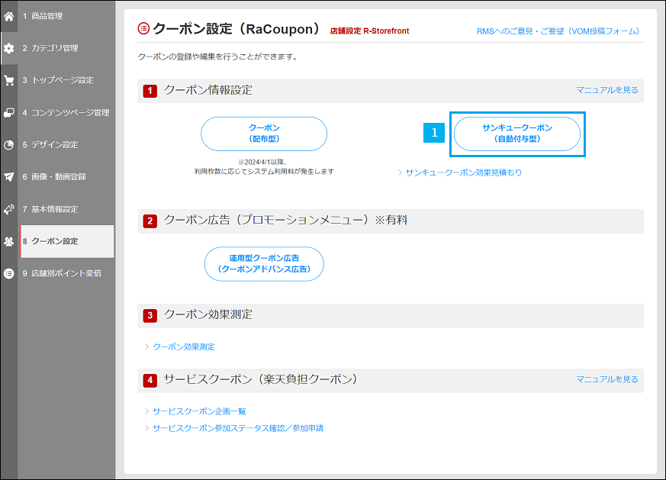This screenshot has height=480, width=666.
Task: Click the people icon beside クーポン設定
Action: click(x=10, y=240)
